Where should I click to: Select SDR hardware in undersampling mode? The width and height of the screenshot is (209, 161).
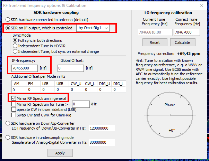tap(8, 138)
